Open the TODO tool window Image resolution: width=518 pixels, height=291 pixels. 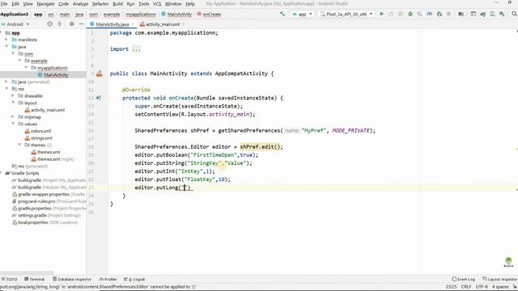pos(9,279)
